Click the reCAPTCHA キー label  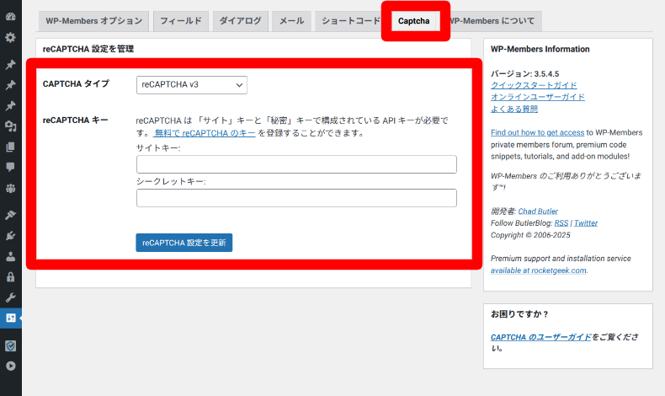(76, 120)
